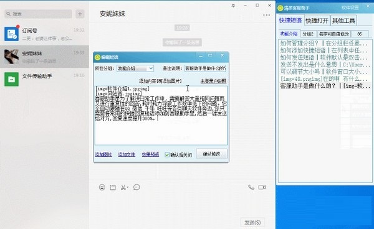This screenshot has width=374, height=229.
Task: Open 软件设置 in assistant title bar
Action: click(x=350, y=7)
